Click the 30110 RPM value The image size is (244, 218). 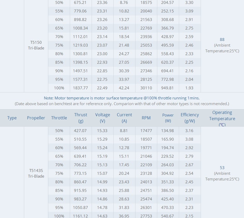146,88
